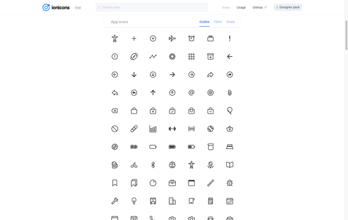The width and height of the screenshot is (348, 220).
Task: Switch to the Filled tab
Action: click(217, 22)
